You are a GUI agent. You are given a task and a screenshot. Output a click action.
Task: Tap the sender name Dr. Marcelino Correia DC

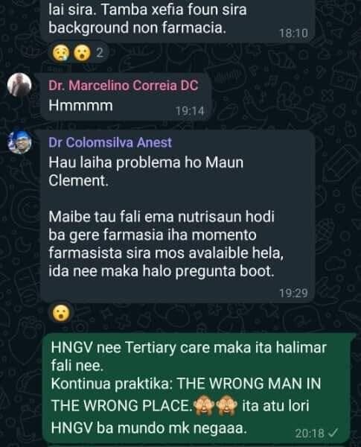pyautogui.click(x=123, y=85)
